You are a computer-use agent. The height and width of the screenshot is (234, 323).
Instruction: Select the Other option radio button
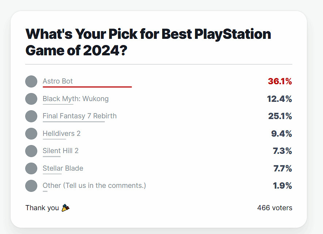(x=31, y=186)
